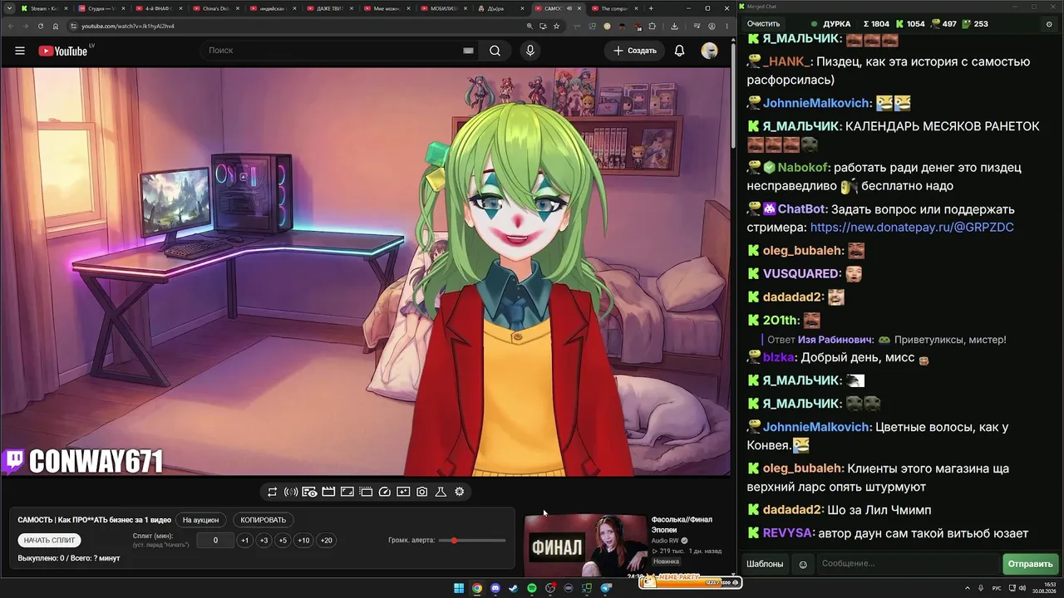The width and height of the screenshot is (1064, 598).
Task: Open the tab search dropdown arrow
Action: [x=9, y=8]
